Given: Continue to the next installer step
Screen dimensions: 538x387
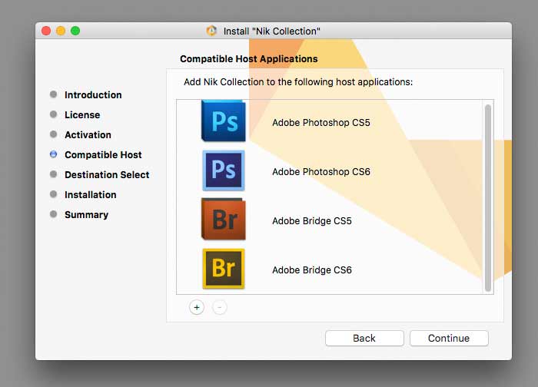Looking at the screenshot, I should pos(449,339).
